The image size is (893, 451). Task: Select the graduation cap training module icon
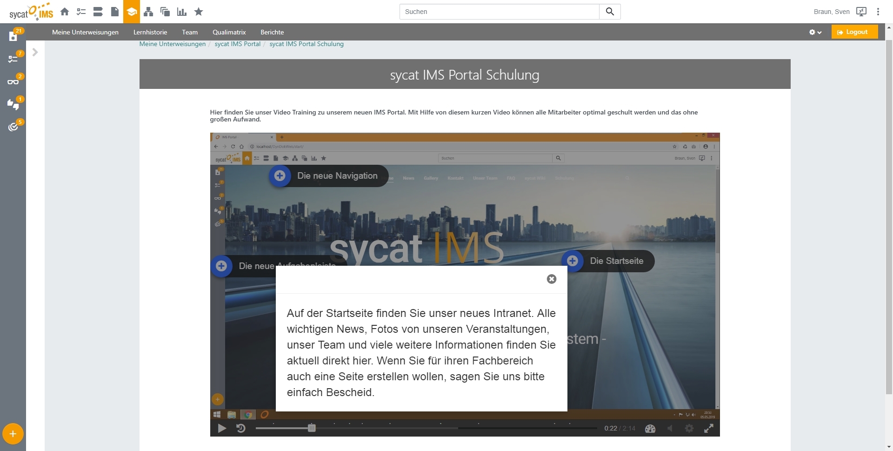point(132,12)
